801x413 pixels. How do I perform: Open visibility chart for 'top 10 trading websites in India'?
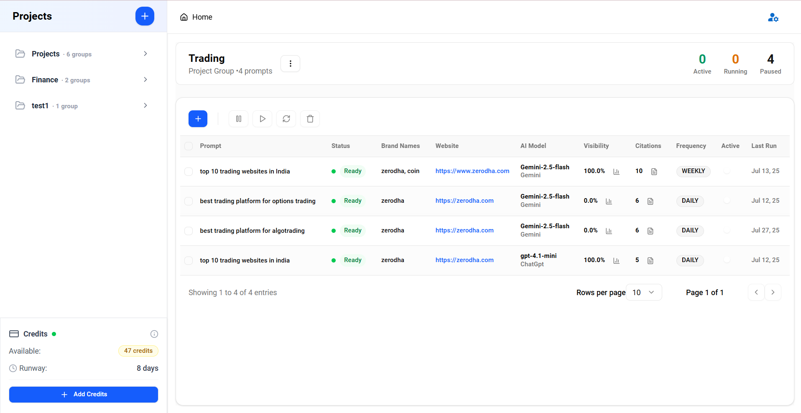pos(616,171)
